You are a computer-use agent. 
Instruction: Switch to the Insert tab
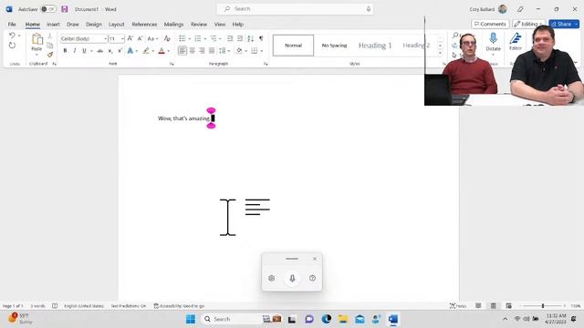(53, 25)
